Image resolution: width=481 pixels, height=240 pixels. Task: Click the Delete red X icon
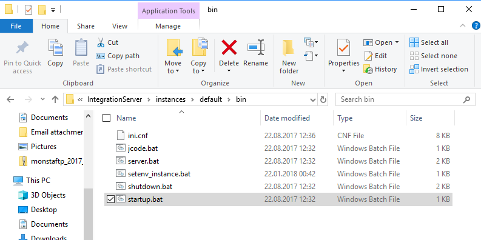[229, 47]
